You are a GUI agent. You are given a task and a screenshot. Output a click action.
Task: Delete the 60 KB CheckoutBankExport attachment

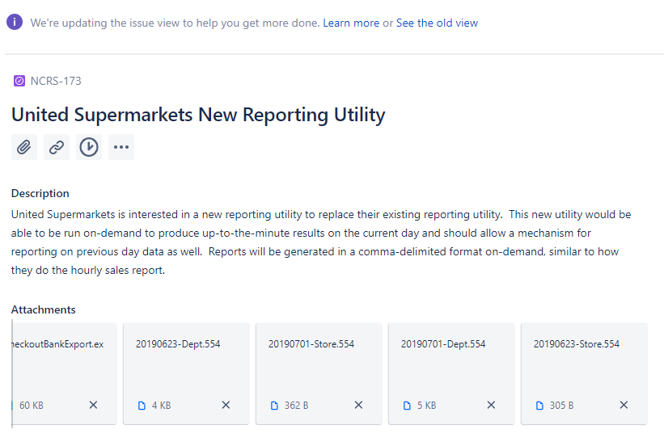(93, 405)
